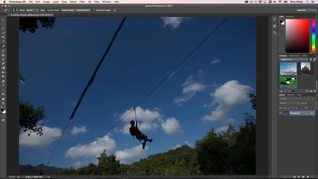The width and height of the screenshot is (318, 179).
Task: Switch Libraries to list view
Action: coord(315,60)
